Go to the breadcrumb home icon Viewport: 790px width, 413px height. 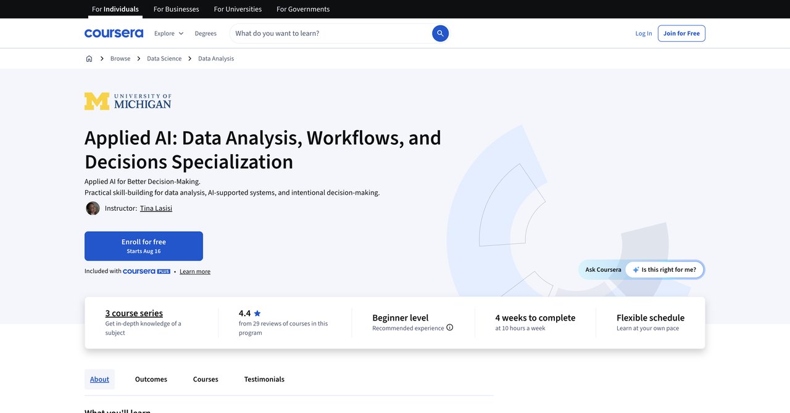tap(89, 59)
